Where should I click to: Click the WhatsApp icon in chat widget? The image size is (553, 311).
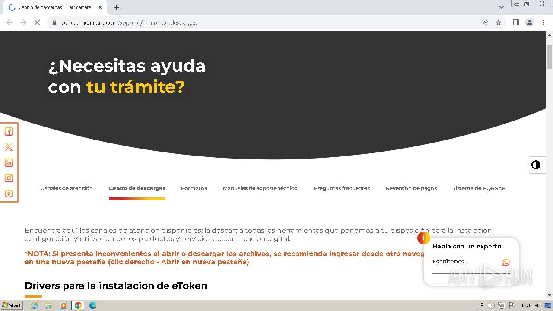pyautogui.click(x=506, y=262)
